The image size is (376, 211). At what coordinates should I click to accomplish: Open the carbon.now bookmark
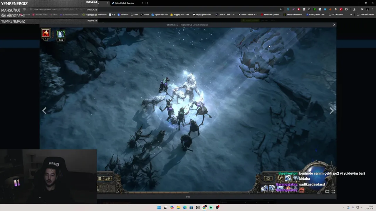[293, 15]
